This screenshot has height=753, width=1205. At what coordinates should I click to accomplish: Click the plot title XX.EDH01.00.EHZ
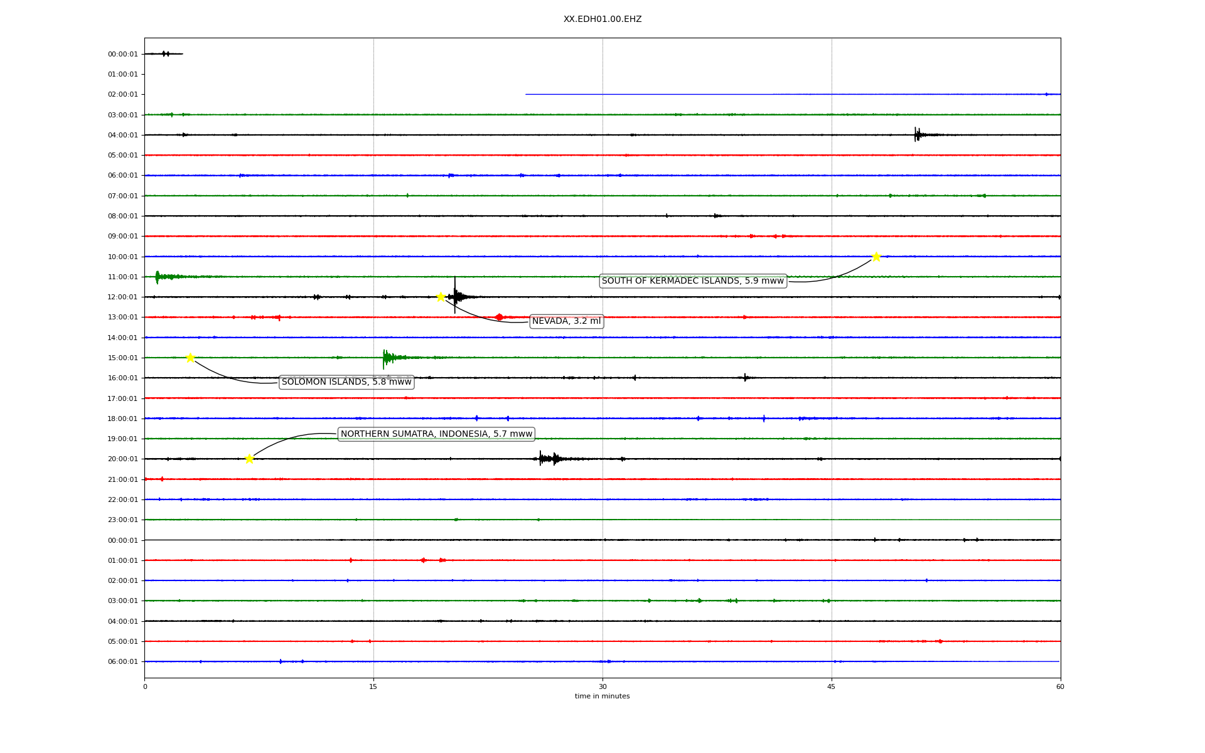(x=602, y=19)
